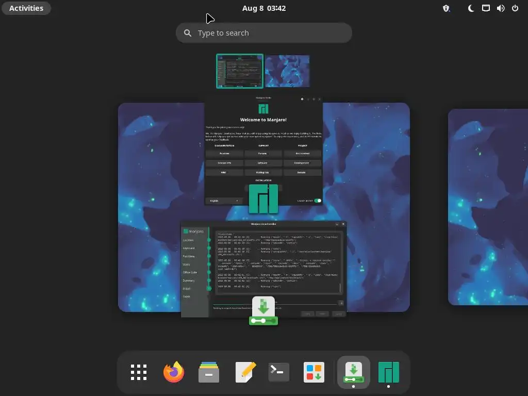The width and height of the screenshot is (528, 396).
Task: Click the shield privacy icon in top bar
Action: coord(446,8)
